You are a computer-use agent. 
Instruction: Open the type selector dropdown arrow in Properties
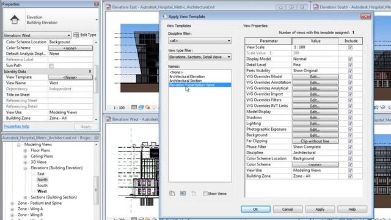click(x=97, y=20)
